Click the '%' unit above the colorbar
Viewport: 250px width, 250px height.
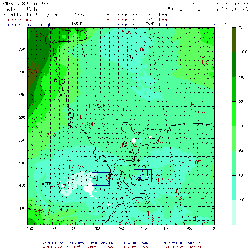(x=241, y=27)
